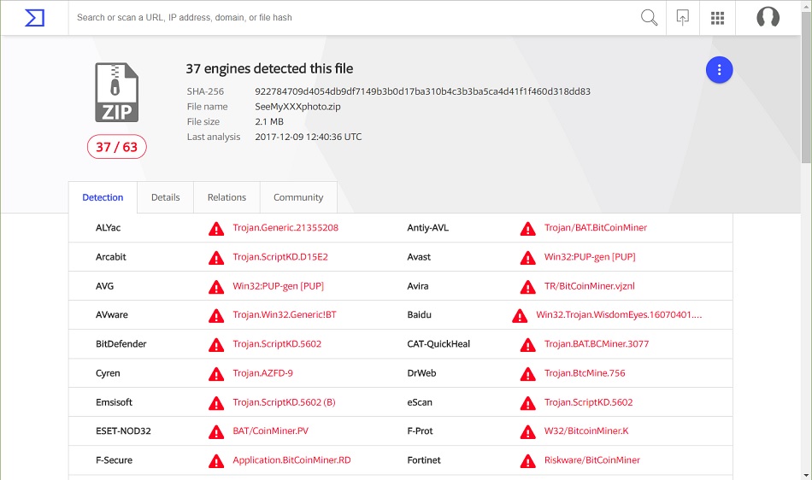
Task: Click the page vertical scrollbar thumb
Action: pos(806,87)
